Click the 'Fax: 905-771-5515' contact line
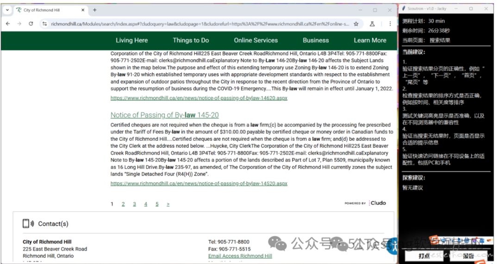The image size is (500, 264). coord(229,249)
